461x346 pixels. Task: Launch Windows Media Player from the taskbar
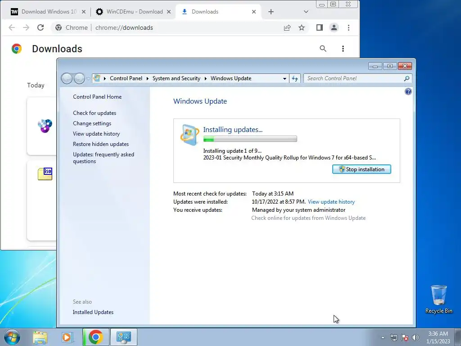(x=67, y=337)
